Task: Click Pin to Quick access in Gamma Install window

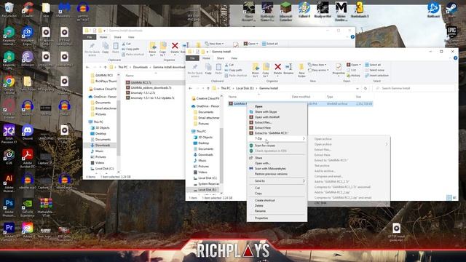Action: pyautogui.click(x=195, y=70)
